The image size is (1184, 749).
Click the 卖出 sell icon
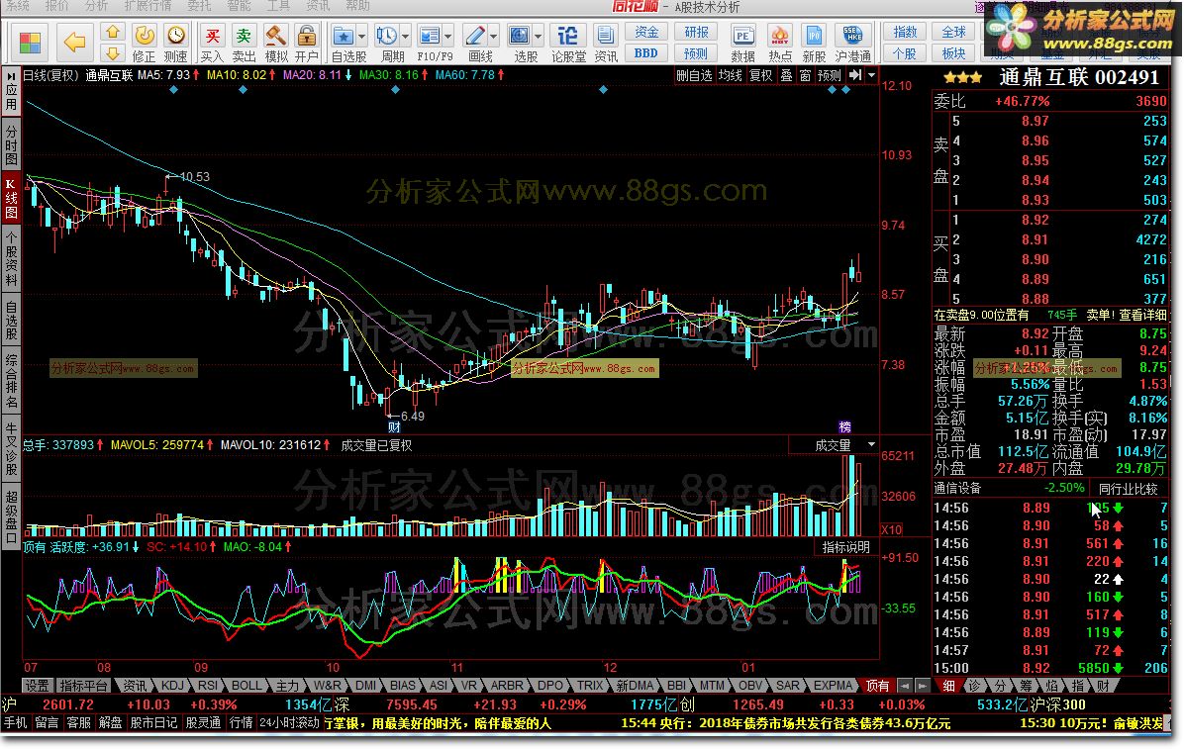[x=244, y=43]
